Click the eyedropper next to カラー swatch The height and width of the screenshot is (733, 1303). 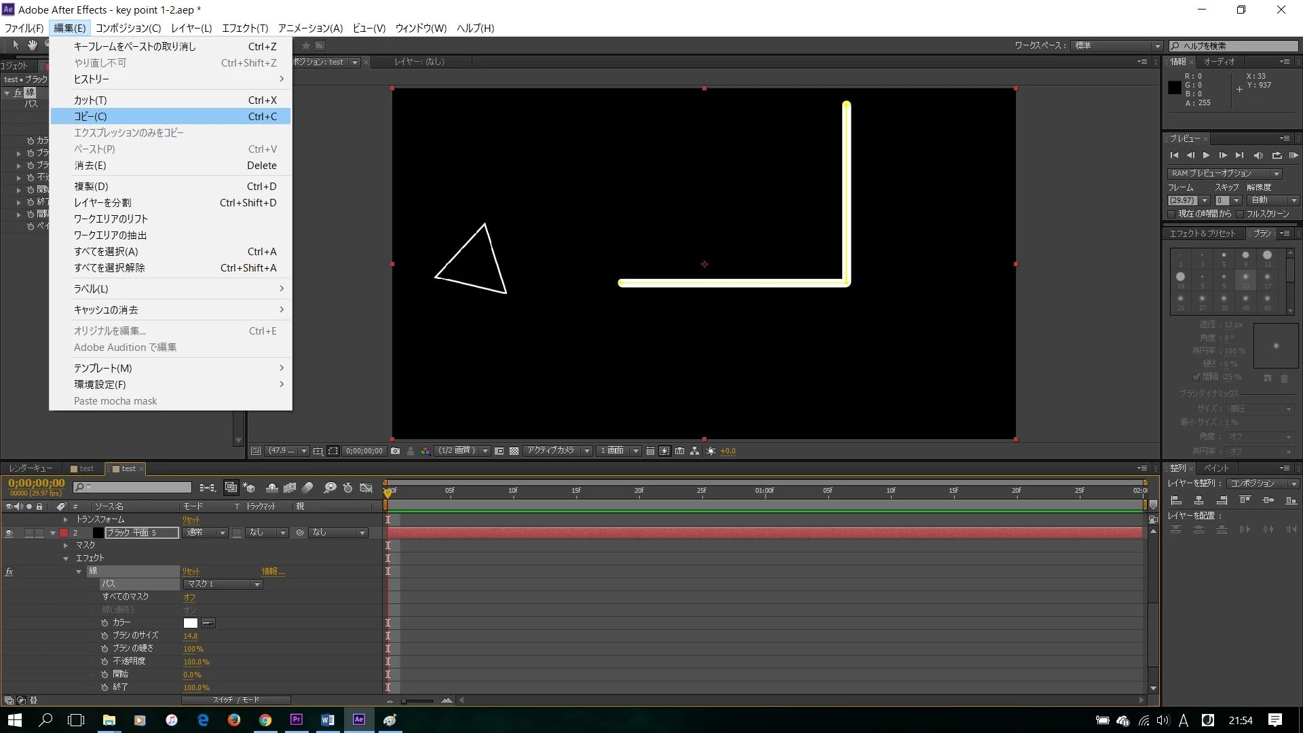(208, 623)
